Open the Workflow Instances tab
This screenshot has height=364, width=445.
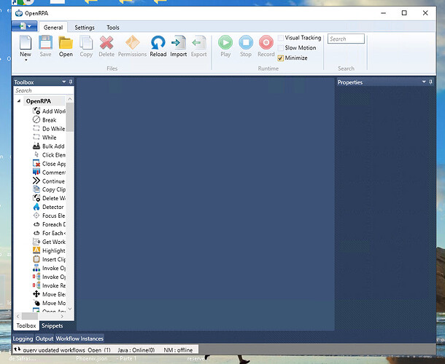[x=80, y=339]
